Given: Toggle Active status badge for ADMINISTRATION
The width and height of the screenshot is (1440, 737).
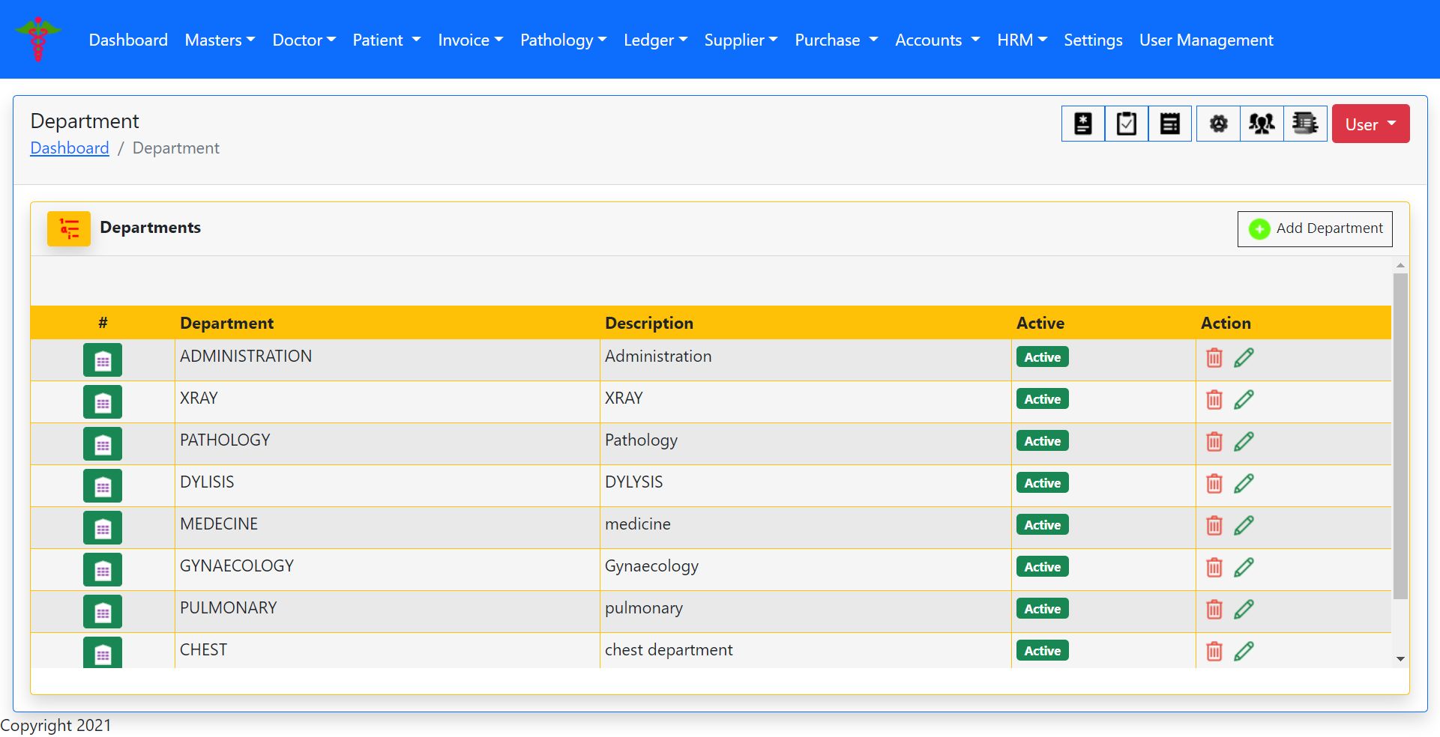Looking at the screenshot, I should [x=1042, y=357].
